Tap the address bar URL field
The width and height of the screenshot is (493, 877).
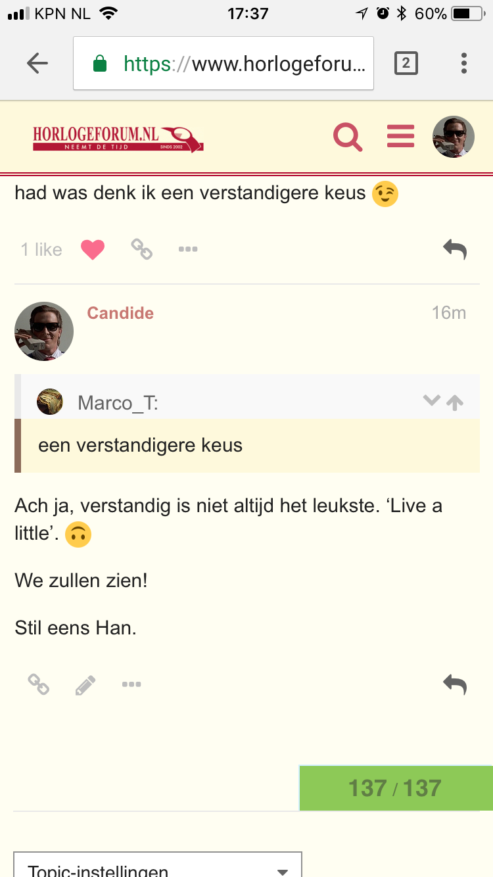(223, 63)
